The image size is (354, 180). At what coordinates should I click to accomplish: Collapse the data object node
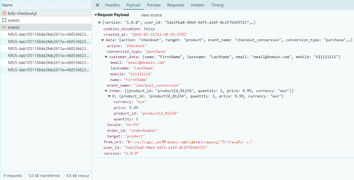[x=103, y=40]
